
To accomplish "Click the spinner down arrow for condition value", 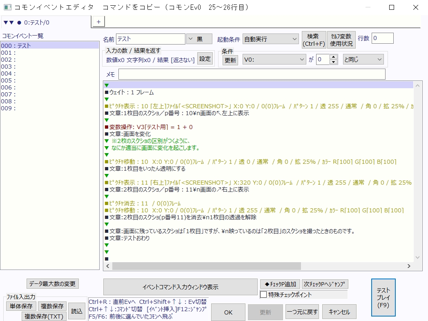I will point(334,62).
